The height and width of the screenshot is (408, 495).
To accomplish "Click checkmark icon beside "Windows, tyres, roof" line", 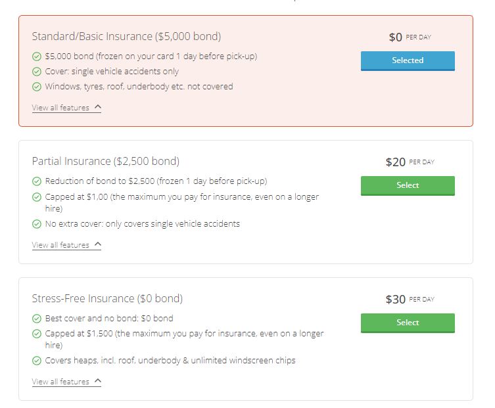I will pos(37,87).
